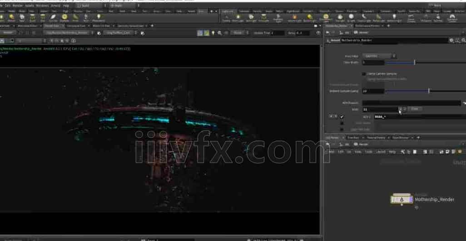466x241 pixels.
Task: Add an Area Light from the shelf
Action: click(x=264, y=18)
